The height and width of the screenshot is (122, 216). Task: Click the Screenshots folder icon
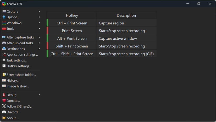(4, 75)
